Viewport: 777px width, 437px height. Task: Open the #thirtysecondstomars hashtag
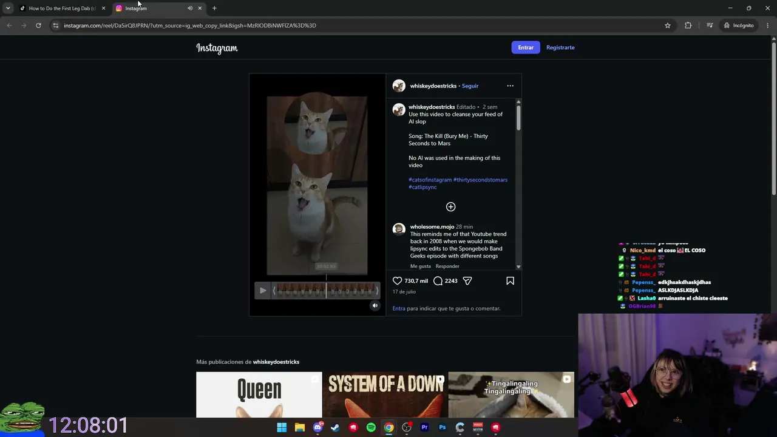pyautogui.click(x=480, y=180)
